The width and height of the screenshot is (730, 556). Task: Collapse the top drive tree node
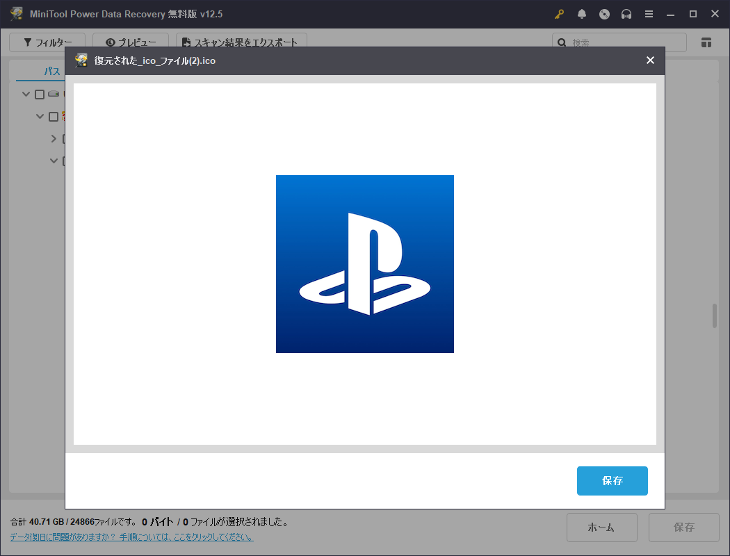(x=26, y=94)
